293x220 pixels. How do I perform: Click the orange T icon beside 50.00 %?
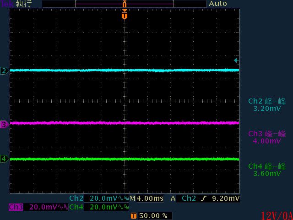[133, 215]
